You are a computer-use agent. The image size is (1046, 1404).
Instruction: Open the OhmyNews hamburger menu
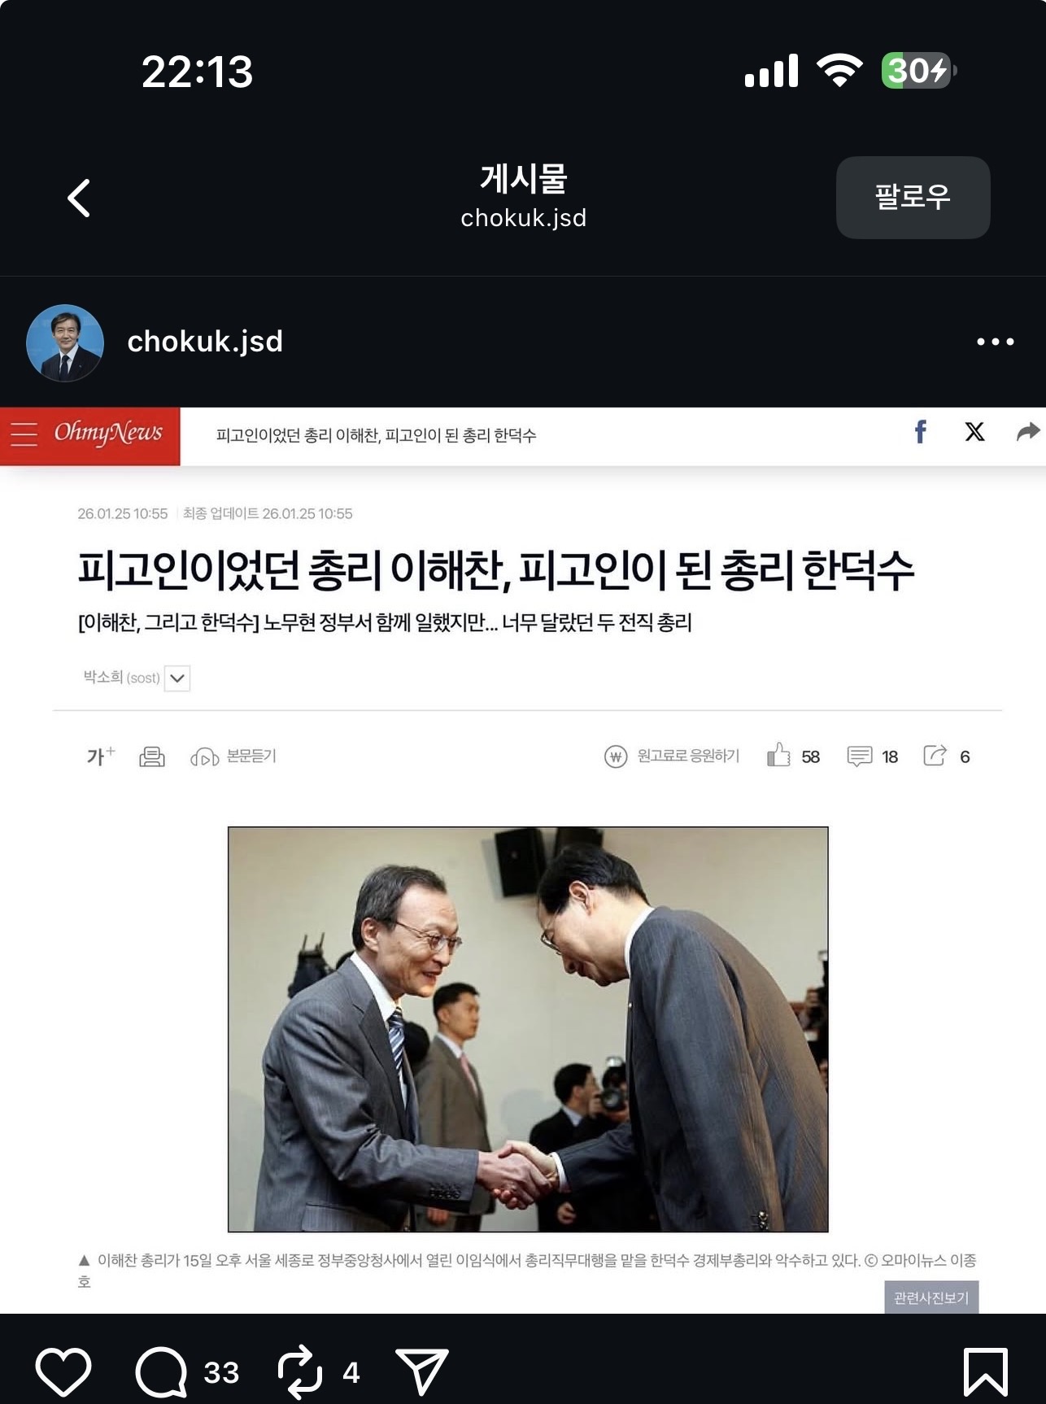pyautogui.click(x=24, y=434)
